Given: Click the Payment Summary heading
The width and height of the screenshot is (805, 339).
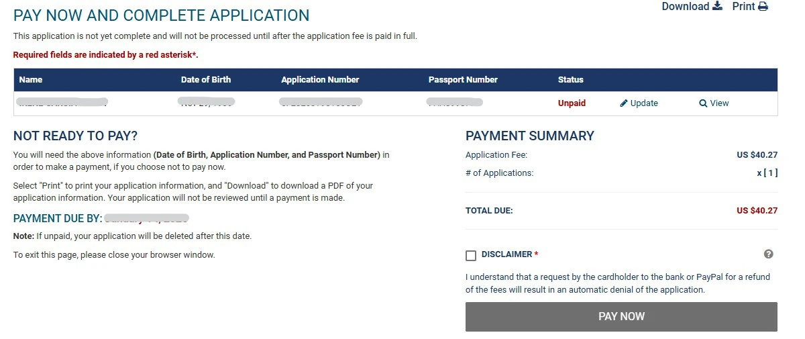Looking at the screenshot, I should 530,136.
